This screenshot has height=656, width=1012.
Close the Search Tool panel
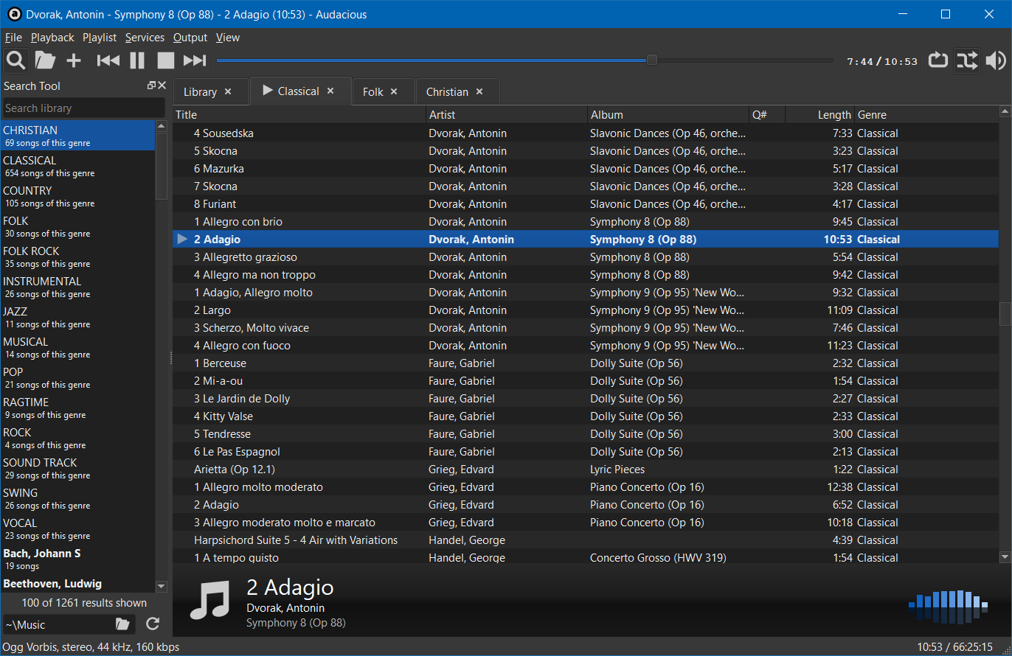[x=162, y=86]
